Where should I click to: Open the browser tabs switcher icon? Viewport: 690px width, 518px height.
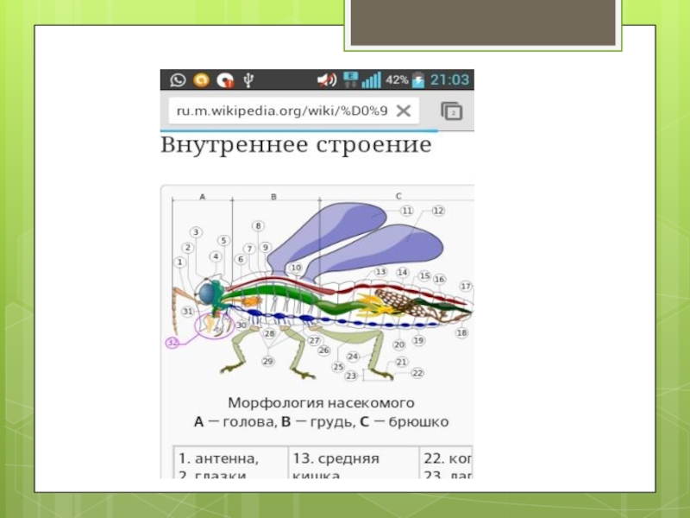pyautogui.click(x=451, y=111)
